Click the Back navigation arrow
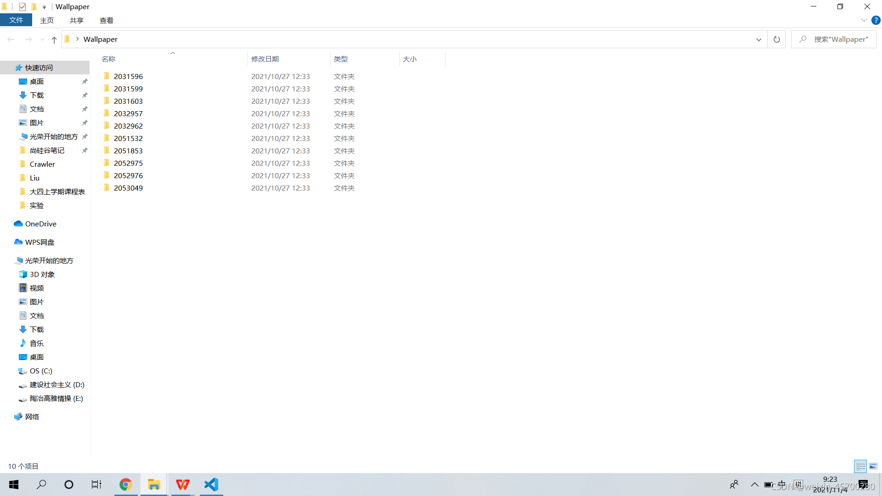Image resolution: width=882 pixels, height=496 pixels. tap(11, 39)
